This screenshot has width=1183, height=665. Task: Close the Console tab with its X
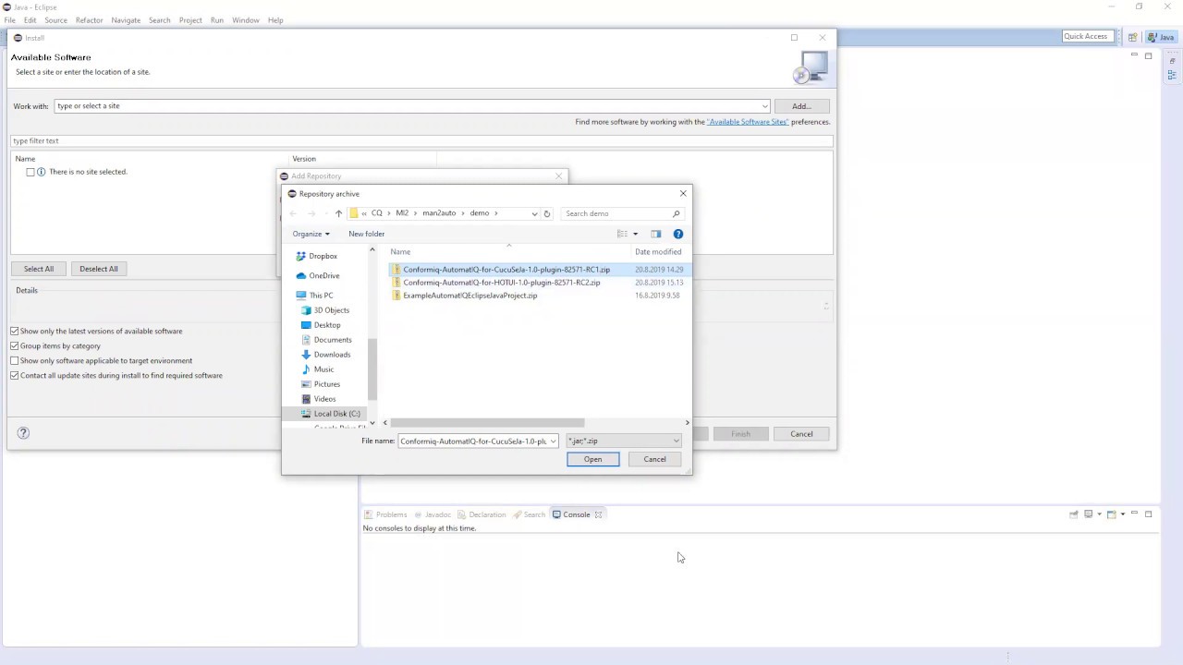598,514
